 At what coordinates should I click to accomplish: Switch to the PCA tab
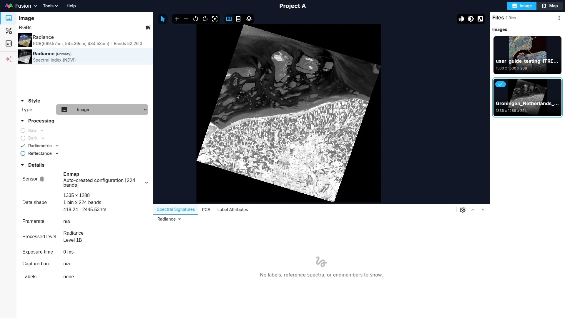(x=206, y=210)
